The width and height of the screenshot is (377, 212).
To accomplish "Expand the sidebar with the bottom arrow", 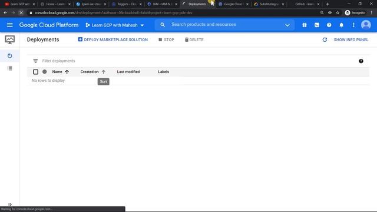I will (x=10, y=204).
